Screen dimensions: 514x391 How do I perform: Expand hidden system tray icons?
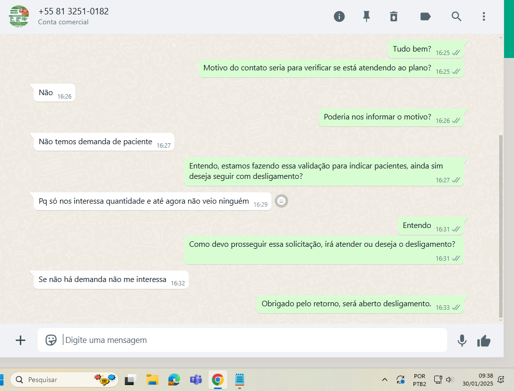[x=385, y=380]
